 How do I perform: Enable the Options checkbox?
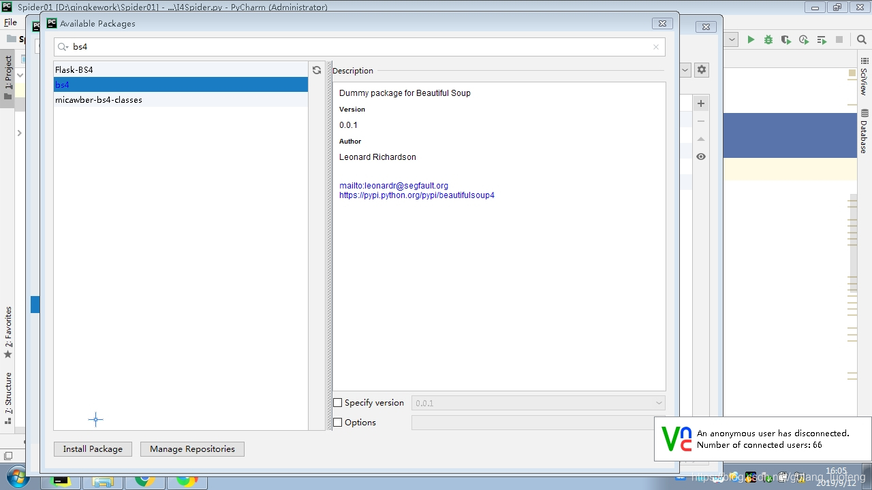337,423
